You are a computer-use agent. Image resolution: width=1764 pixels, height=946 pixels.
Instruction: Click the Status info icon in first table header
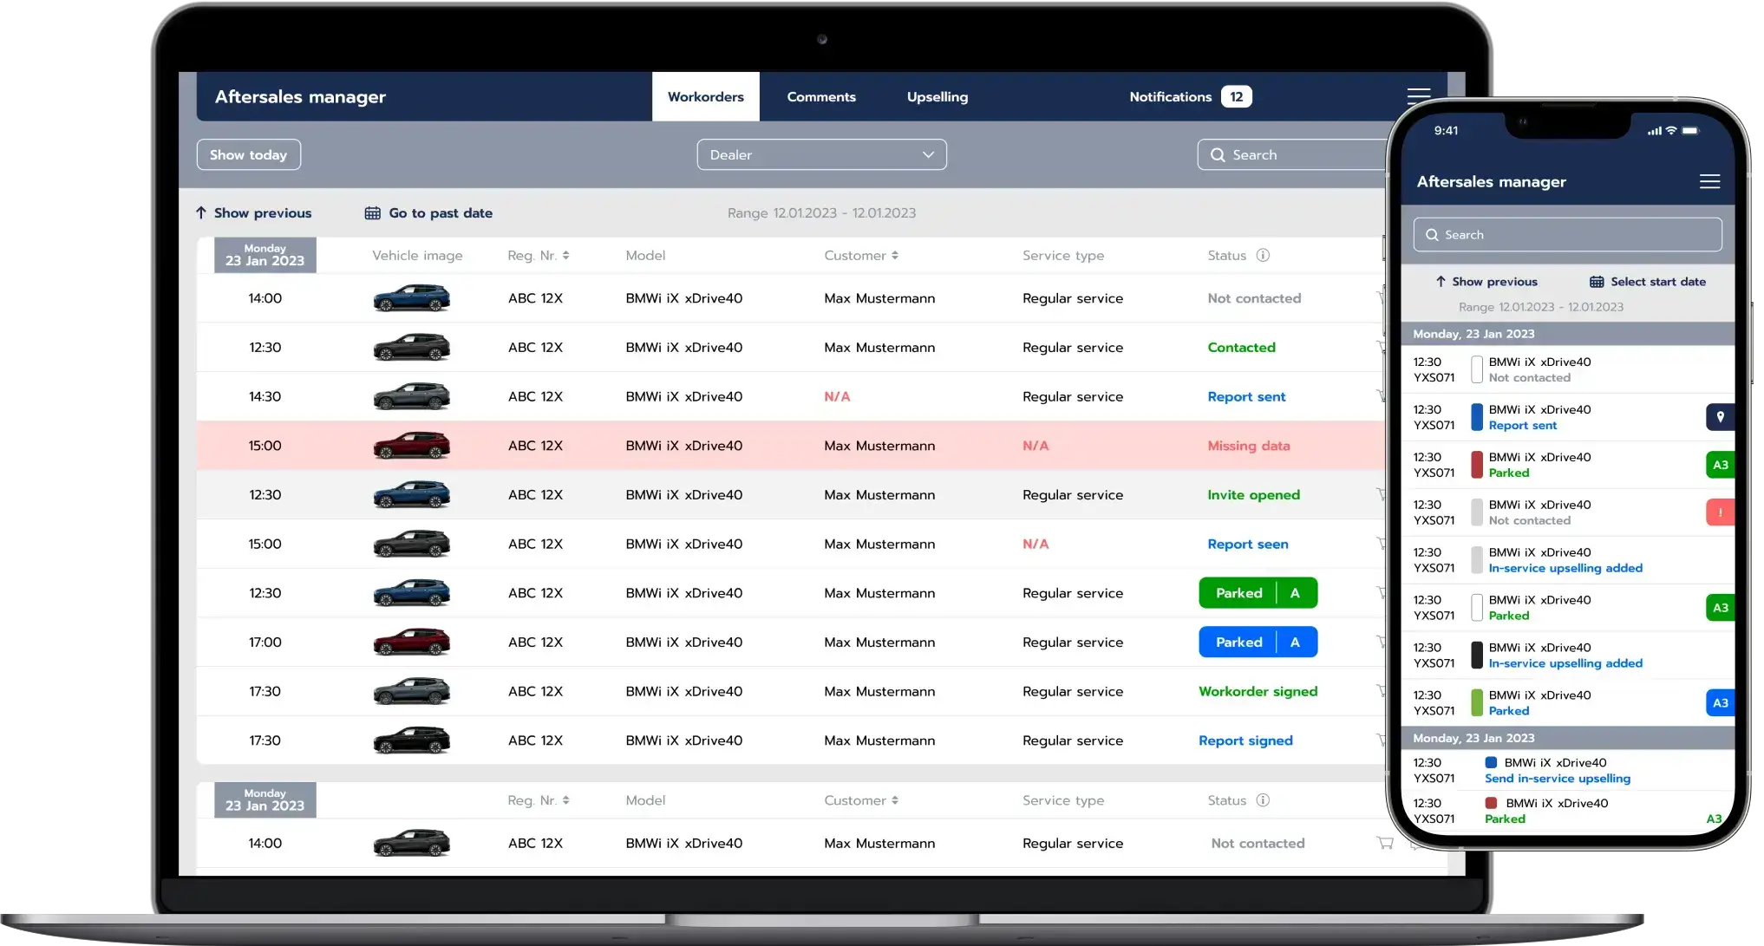1263,255
